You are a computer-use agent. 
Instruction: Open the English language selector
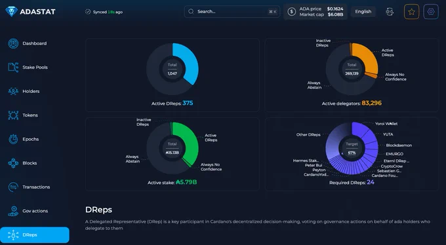pos(363,12)
